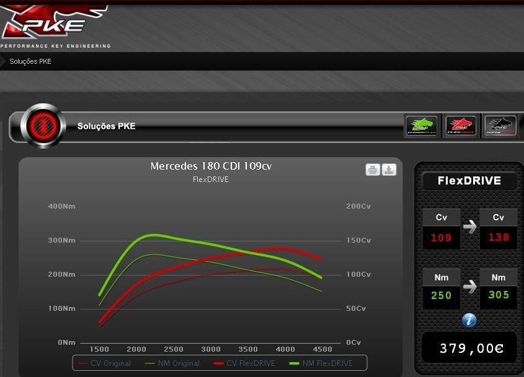
Task: Click the FlexDRIVE heading in the right panel
Action: click(x=469, y=181)
